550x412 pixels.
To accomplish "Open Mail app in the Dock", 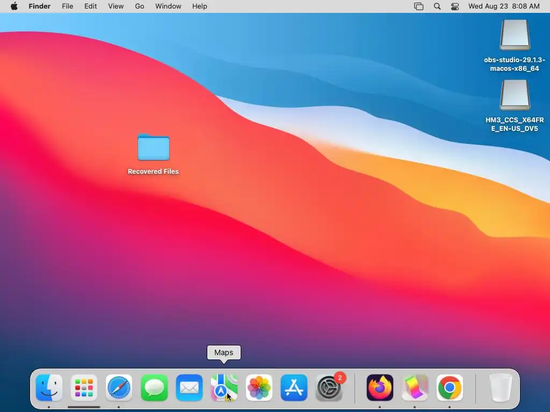I will (x=189, y=388).
